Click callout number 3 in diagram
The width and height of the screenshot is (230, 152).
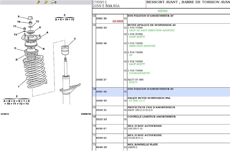pyautogui.click(x=74, y=39)
